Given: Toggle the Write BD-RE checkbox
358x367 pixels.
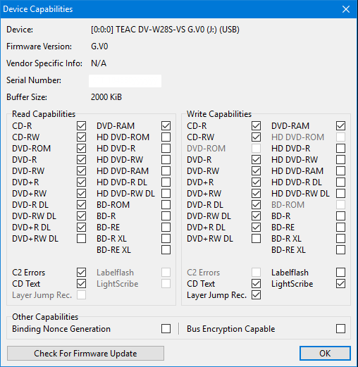Looking at the screenshot, I should point(340,228).
